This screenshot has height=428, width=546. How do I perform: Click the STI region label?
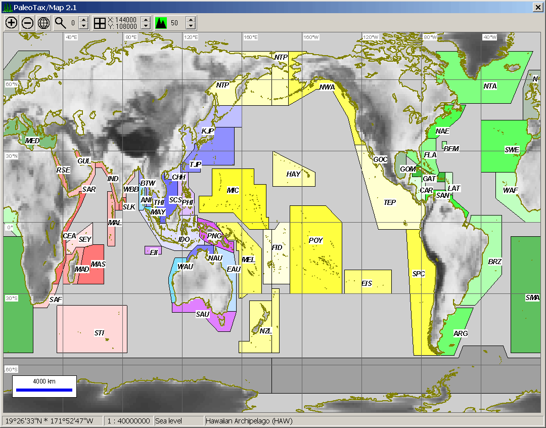[x=99, y=333]
